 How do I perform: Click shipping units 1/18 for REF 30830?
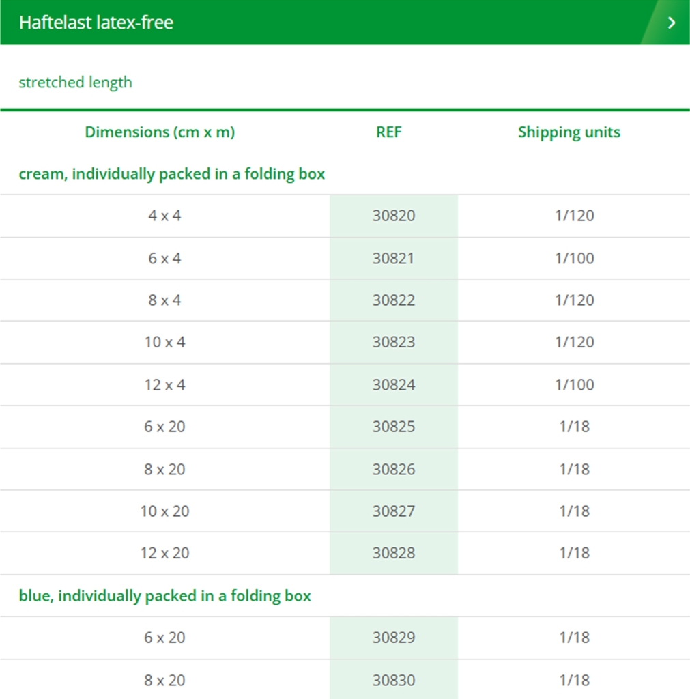tap(575, 681)
